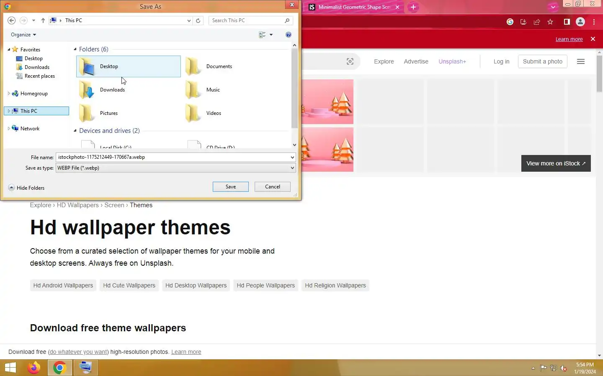Change view layout icon

262,35
